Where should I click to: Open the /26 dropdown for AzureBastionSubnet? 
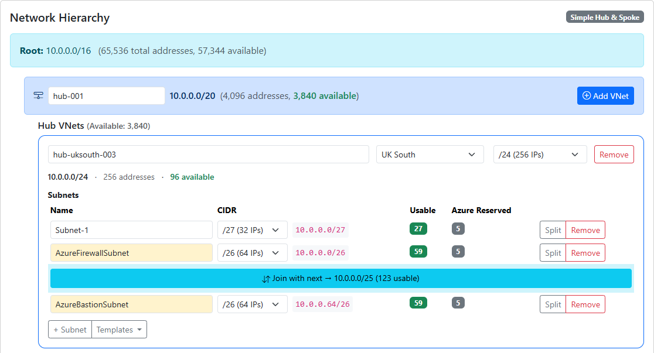pos(252,304)
